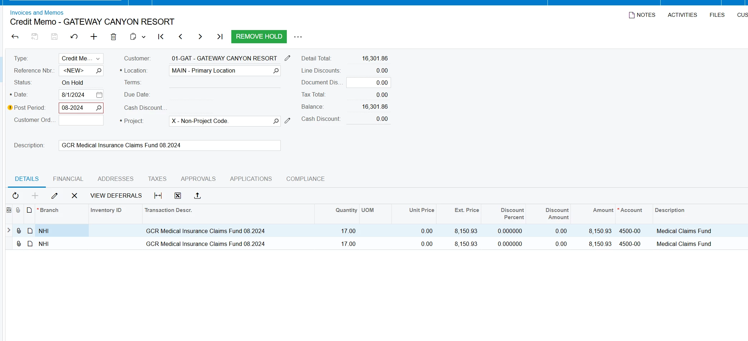Click the Post Period warning icon

pos(10,108)
